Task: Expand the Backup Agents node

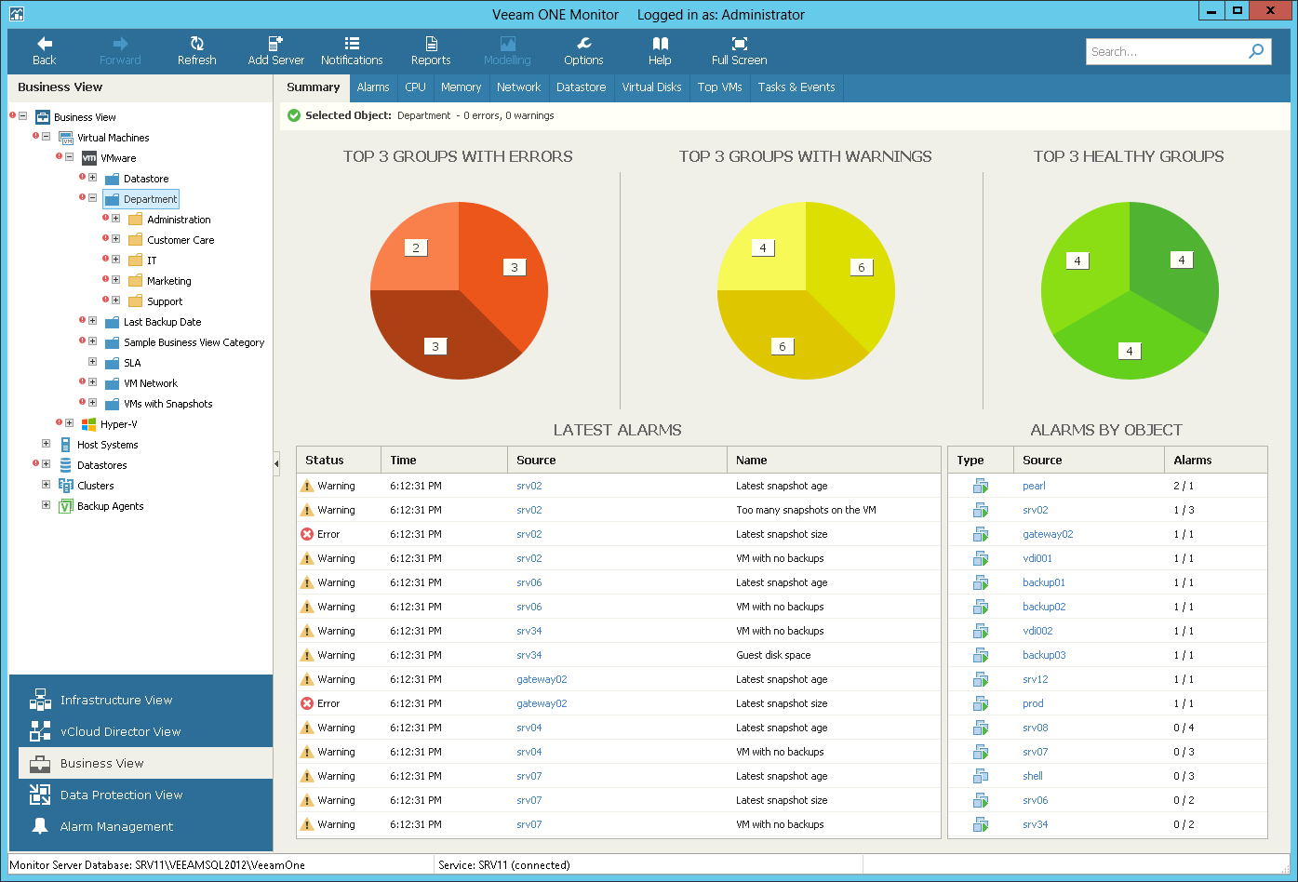Action: 46,505
